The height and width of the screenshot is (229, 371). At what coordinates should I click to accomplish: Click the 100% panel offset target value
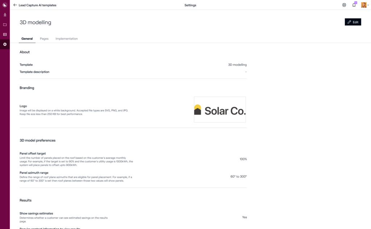(x=243, y=159)
